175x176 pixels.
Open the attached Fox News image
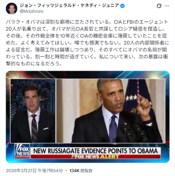[x=88, y=117]
